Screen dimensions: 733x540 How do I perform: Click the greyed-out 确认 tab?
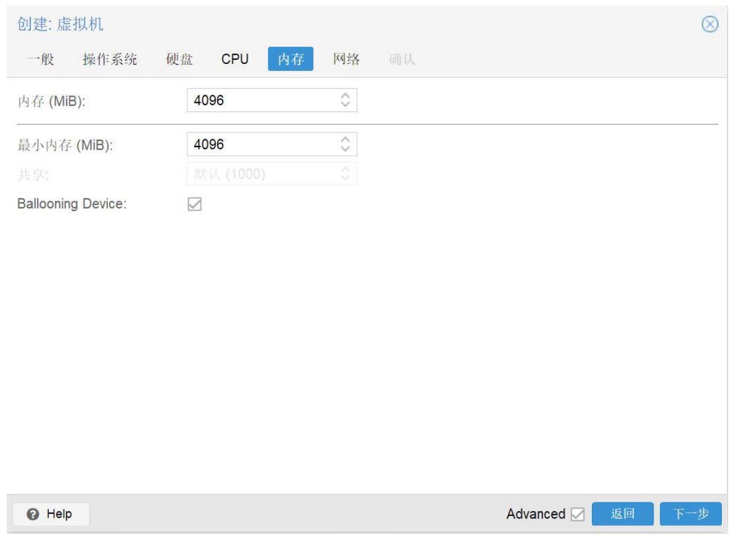tap(402, 60)
